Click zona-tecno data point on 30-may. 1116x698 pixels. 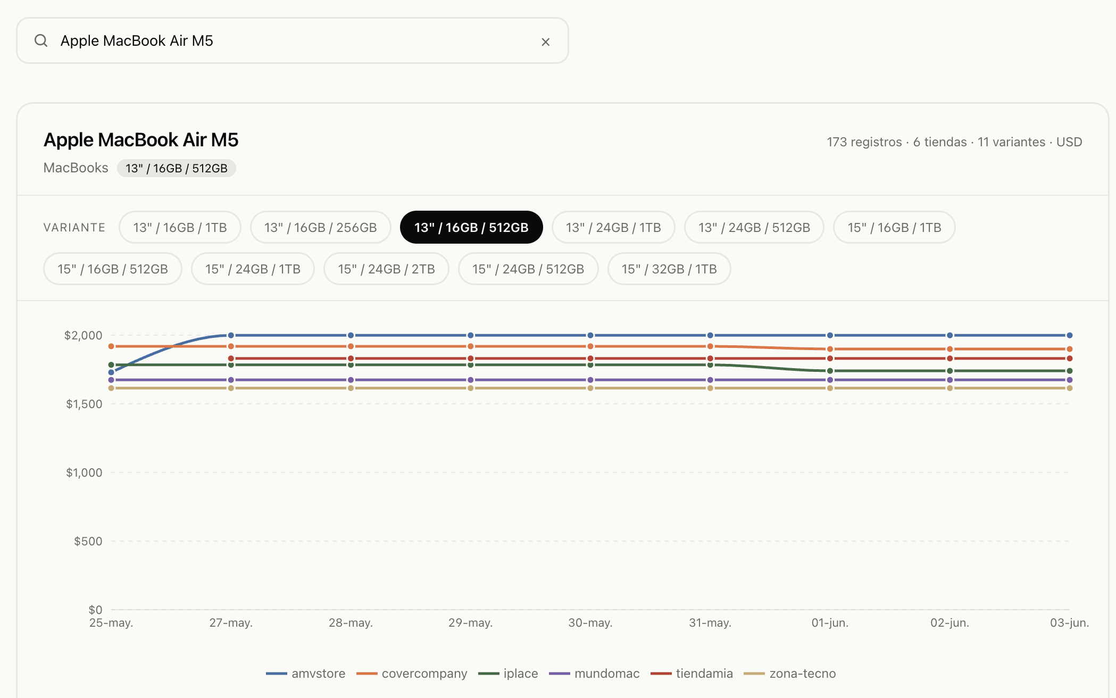point(590,388)
